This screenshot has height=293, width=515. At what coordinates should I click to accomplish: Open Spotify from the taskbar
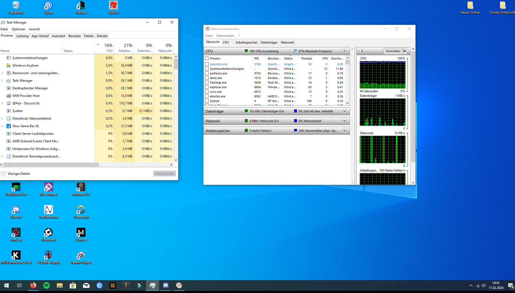click(x=47, y=285)
